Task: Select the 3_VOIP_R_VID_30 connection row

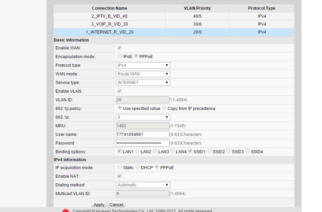Action: [109, 24]
